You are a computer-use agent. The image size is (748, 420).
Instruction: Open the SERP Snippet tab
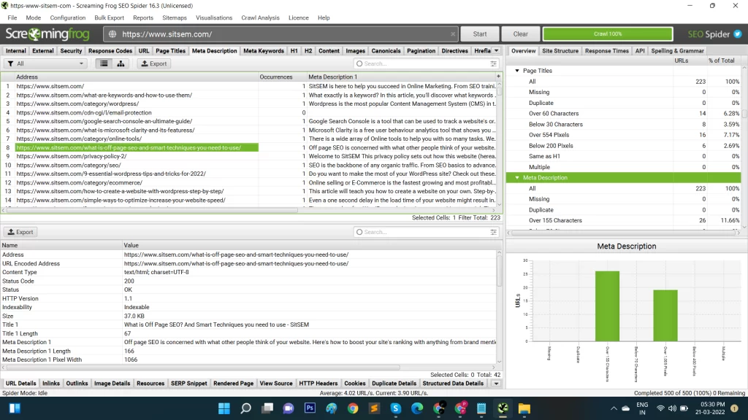click(189, 384)
